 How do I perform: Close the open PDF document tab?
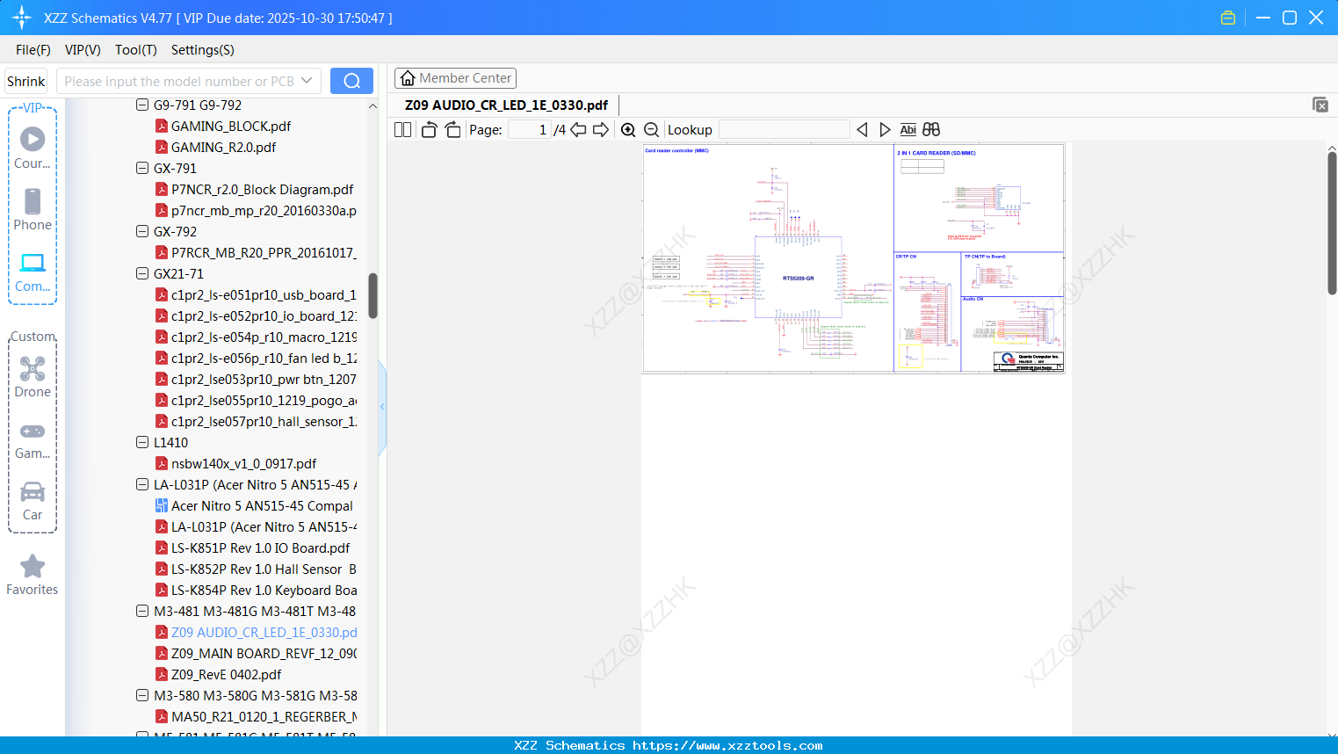click(1320, 105)
